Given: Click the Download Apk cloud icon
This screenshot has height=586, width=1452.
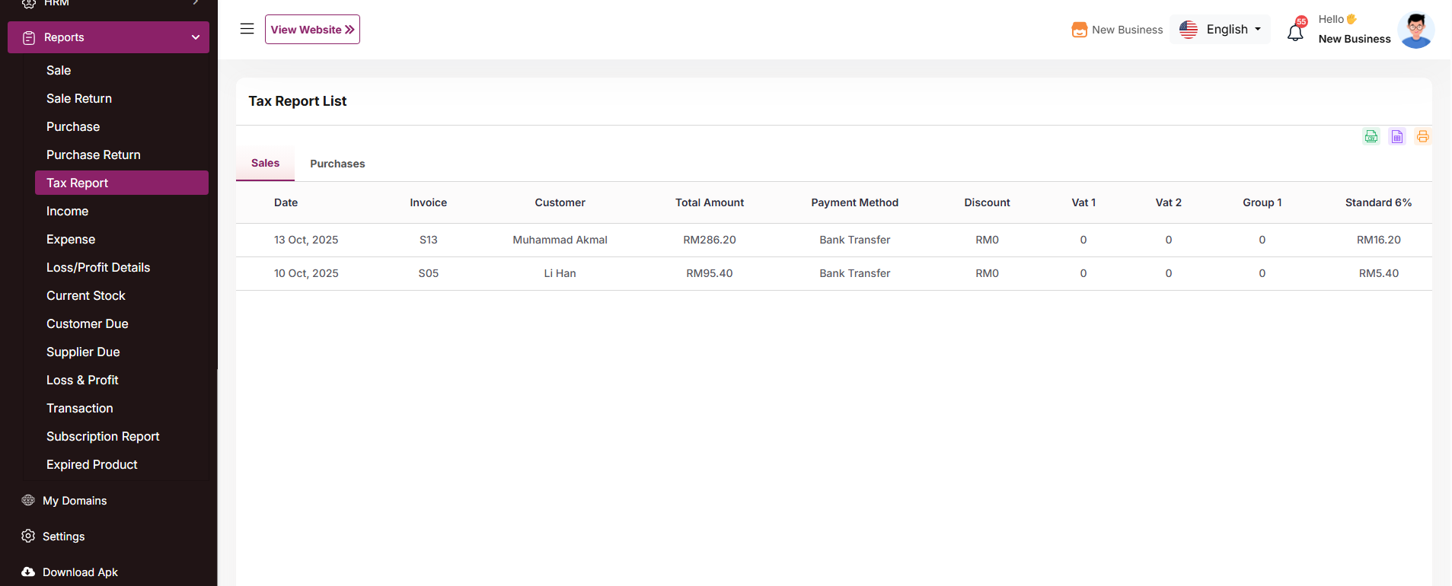Looking at the screenshot, I should coord(28,572).
